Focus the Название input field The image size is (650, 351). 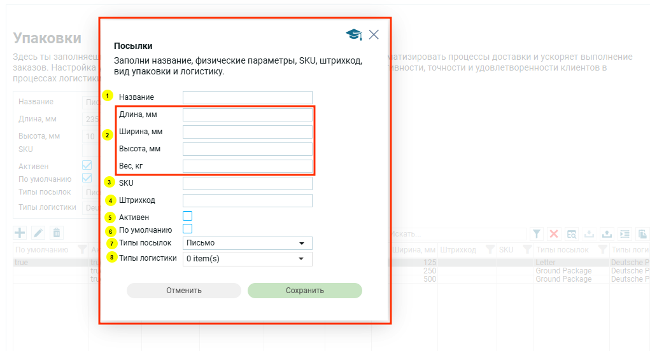[247, 97]
